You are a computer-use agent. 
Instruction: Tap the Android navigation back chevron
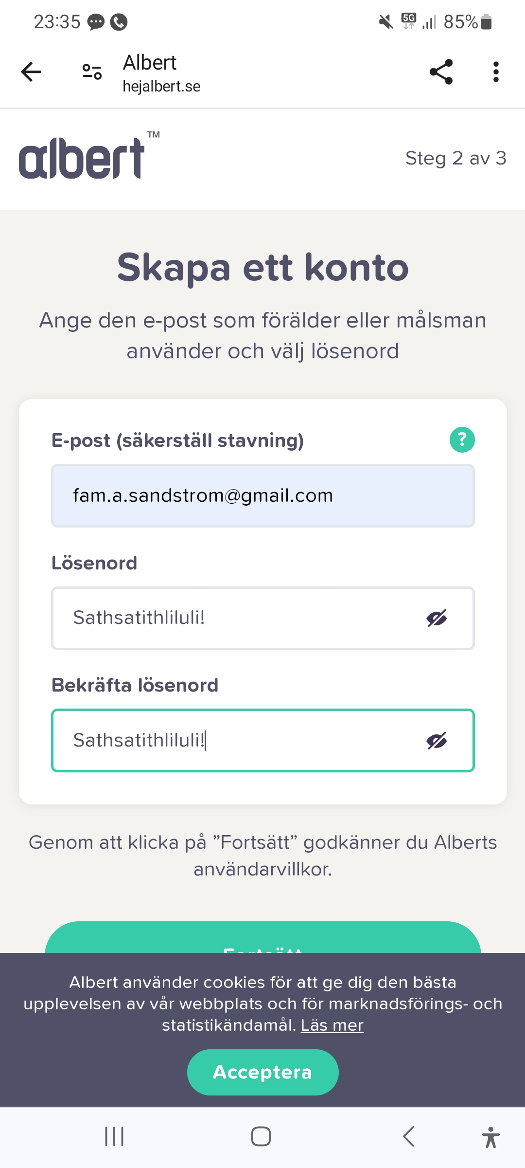click(x=409, y=1137)
